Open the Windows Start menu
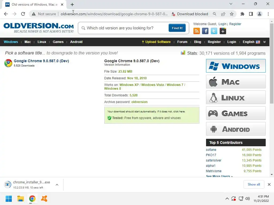The width and height of the screenshot is (274, 205). [9, 199]
